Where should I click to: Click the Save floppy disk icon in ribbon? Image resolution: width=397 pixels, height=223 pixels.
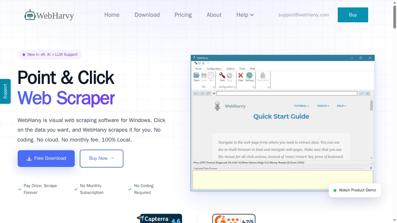pyautogui.click(x=204, y=75)
